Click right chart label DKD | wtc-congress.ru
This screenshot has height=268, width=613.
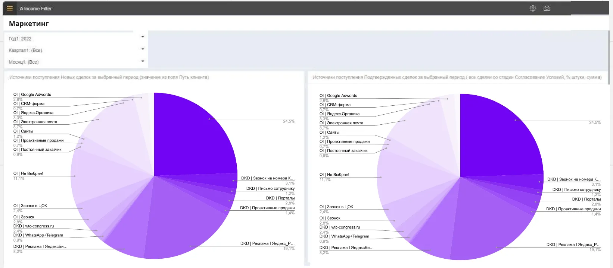pyautogui.click(x=340, y=227)
